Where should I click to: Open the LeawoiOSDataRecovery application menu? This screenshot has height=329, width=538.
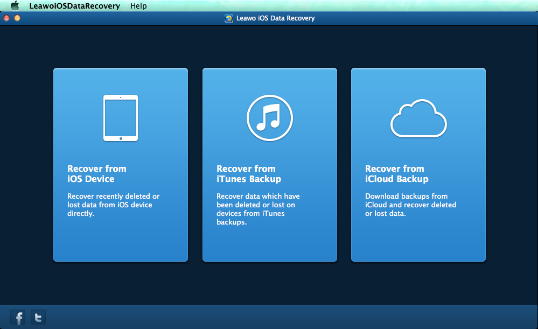(x=74, y=6)
